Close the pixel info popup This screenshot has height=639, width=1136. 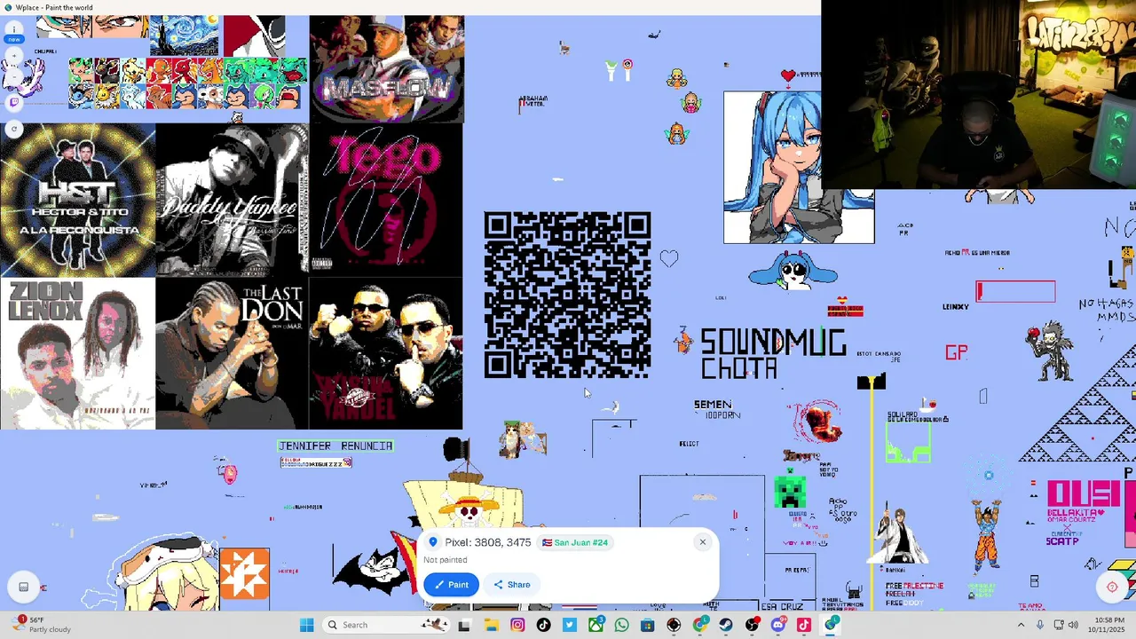coord(702,541)
